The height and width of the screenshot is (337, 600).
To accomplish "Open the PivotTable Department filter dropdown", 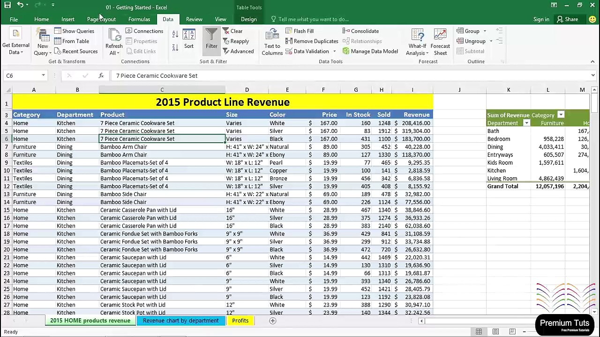I will [x=526, y=123].
